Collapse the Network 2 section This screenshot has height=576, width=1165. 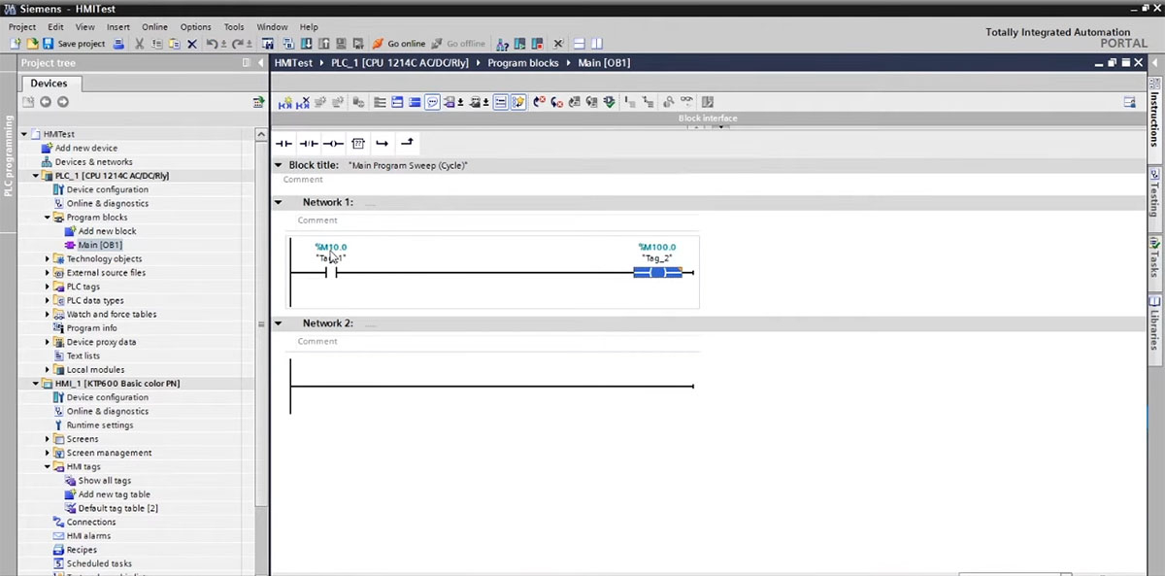(x=279, y=323)
